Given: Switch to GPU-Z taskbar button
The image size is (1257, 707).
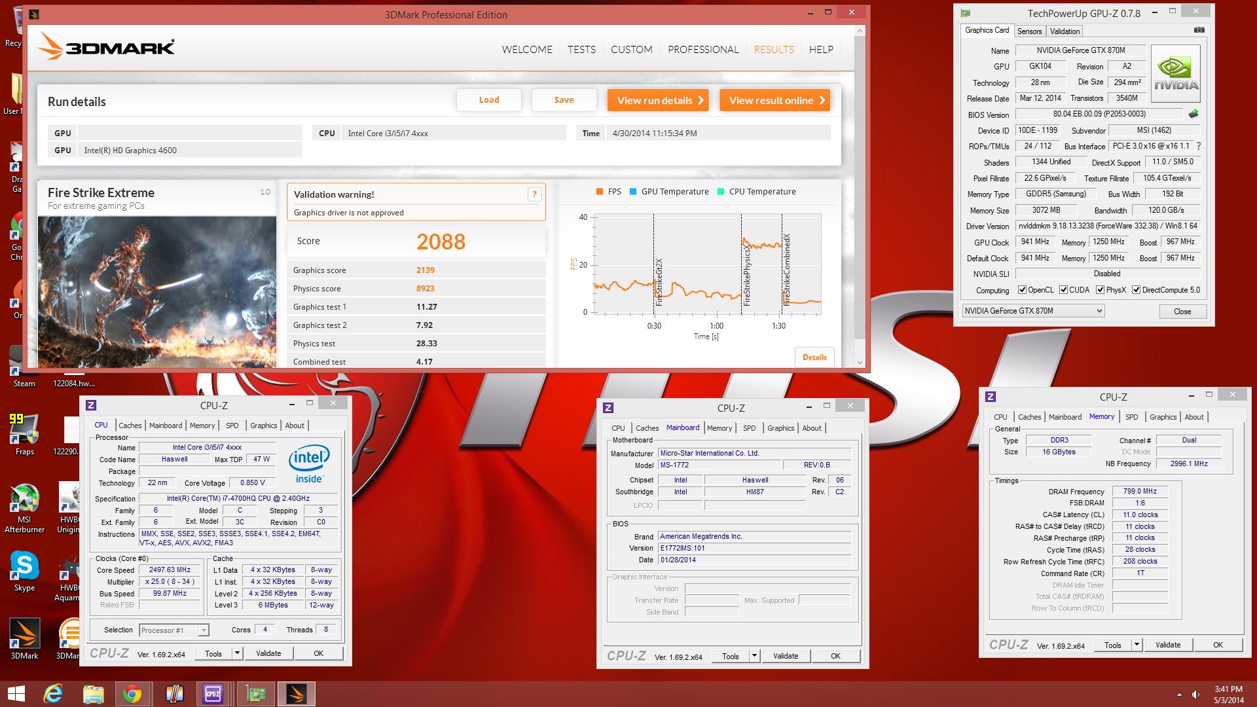Looking at the screenshot, I should coord(256,694).
